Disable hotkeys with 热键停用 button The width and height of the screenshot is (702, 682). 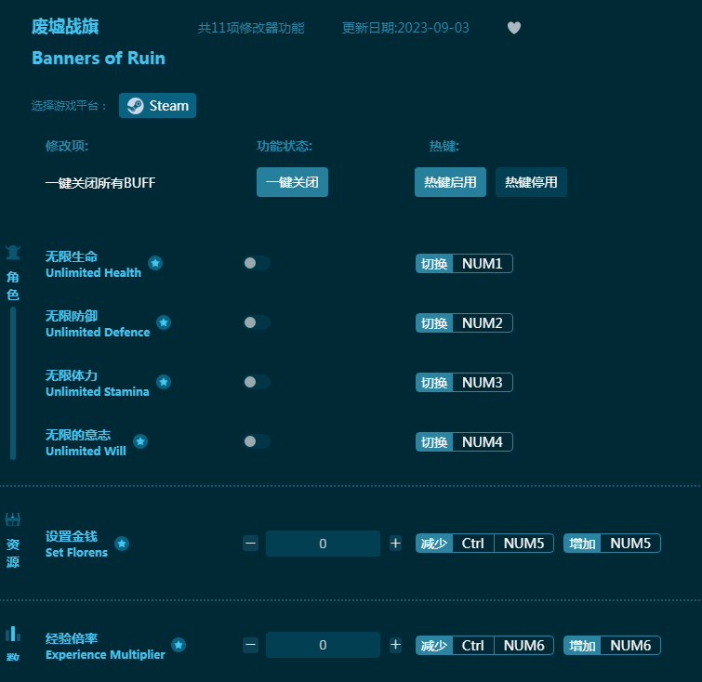coord(531,182)
